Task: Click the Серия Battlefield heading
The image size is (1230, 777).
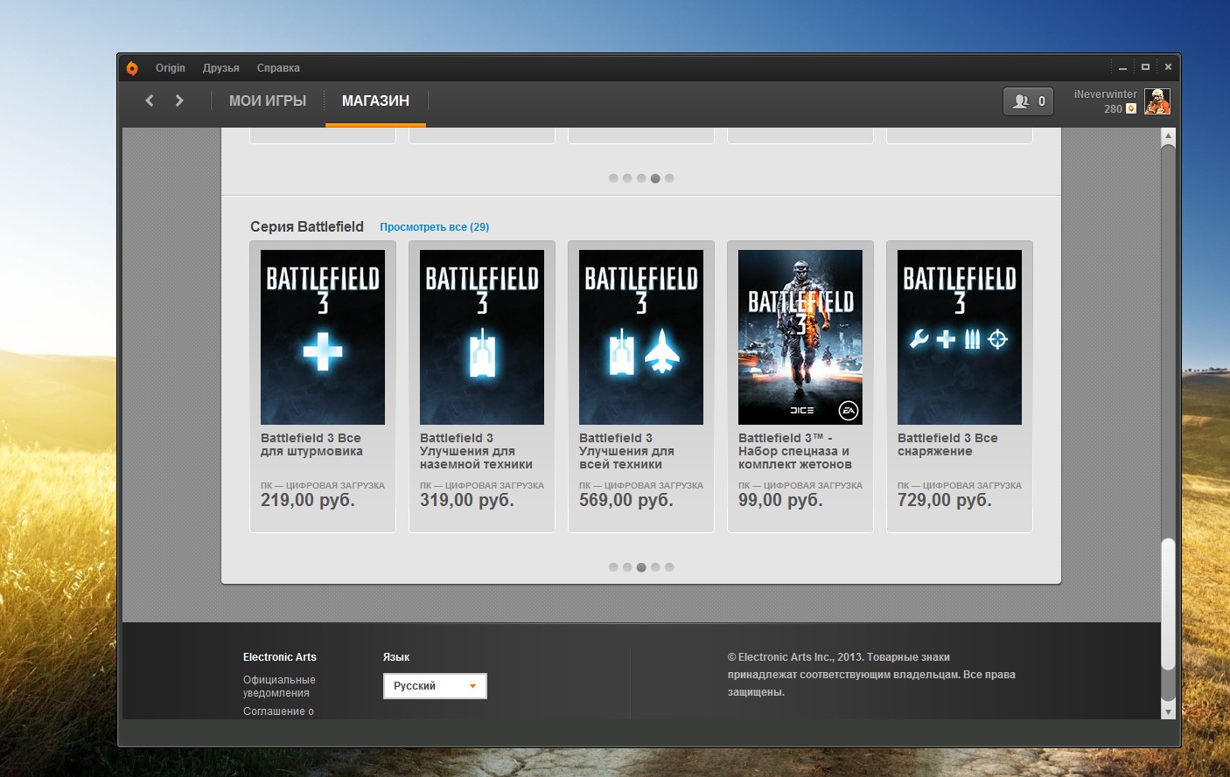Action: [307, 227]
